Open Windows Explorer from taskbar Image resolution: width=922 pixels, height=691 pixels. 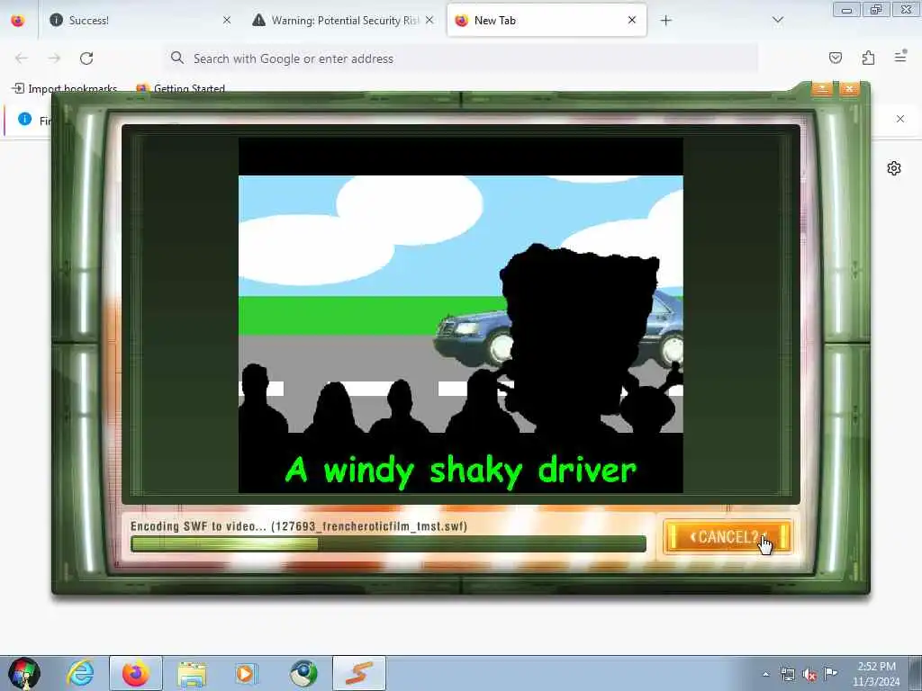click(x=192, y=673)
